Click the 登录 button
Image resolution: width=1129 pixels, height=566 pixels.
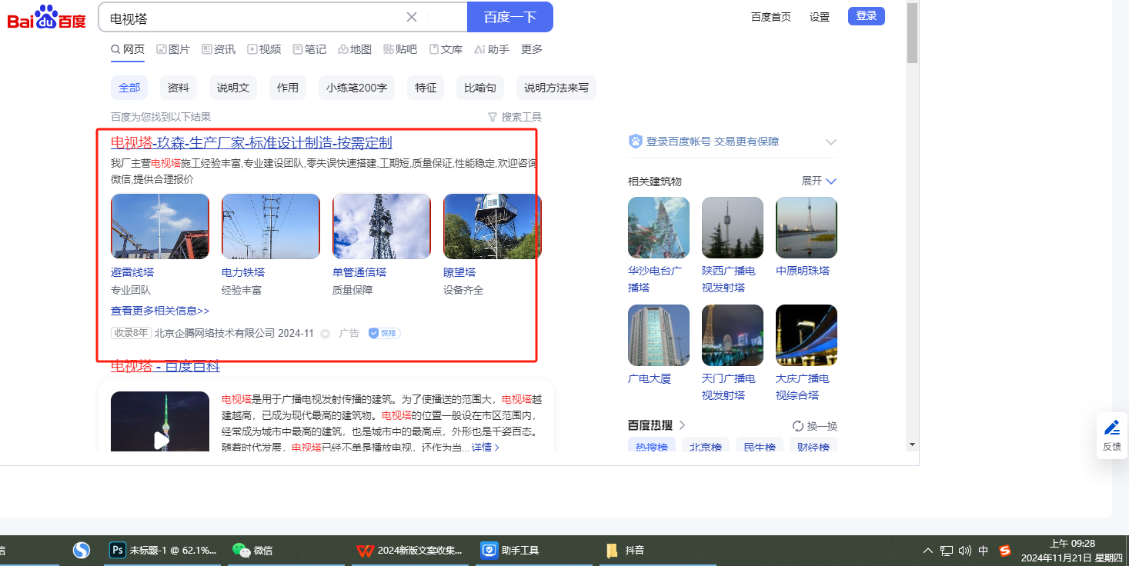(867, 16)
